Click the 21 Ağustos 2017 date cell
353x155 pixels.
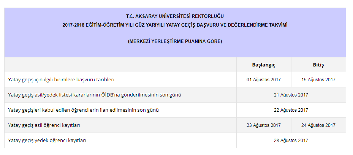[291, 95]
